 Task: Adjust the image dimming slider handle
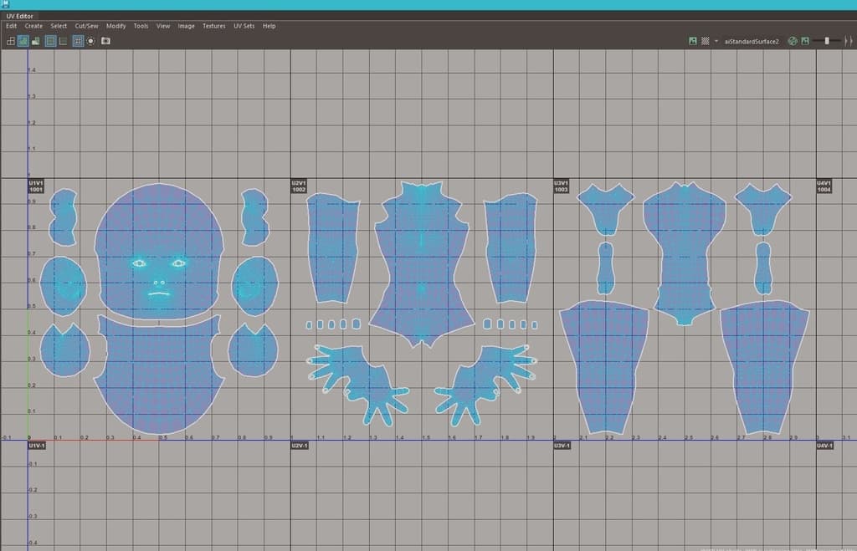827,41
